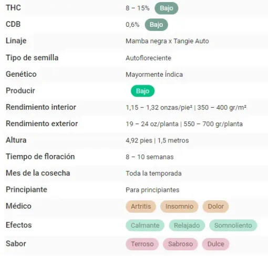Click the Para principiantes value

point(152,190)
